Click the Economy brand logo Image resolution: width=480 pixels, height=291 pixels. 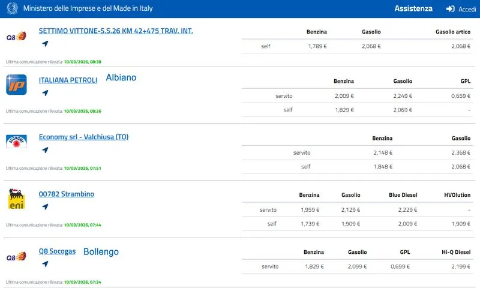(16, 142)
